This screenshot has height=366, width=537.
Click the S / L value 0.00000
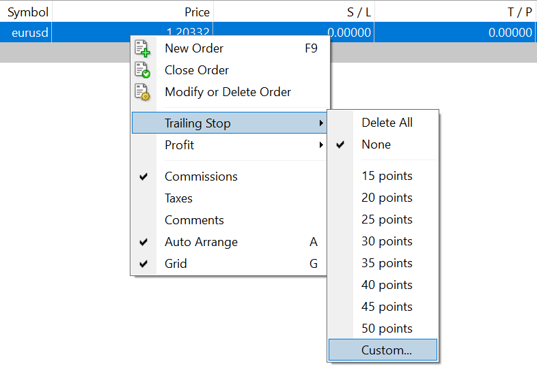click(349, 33)
